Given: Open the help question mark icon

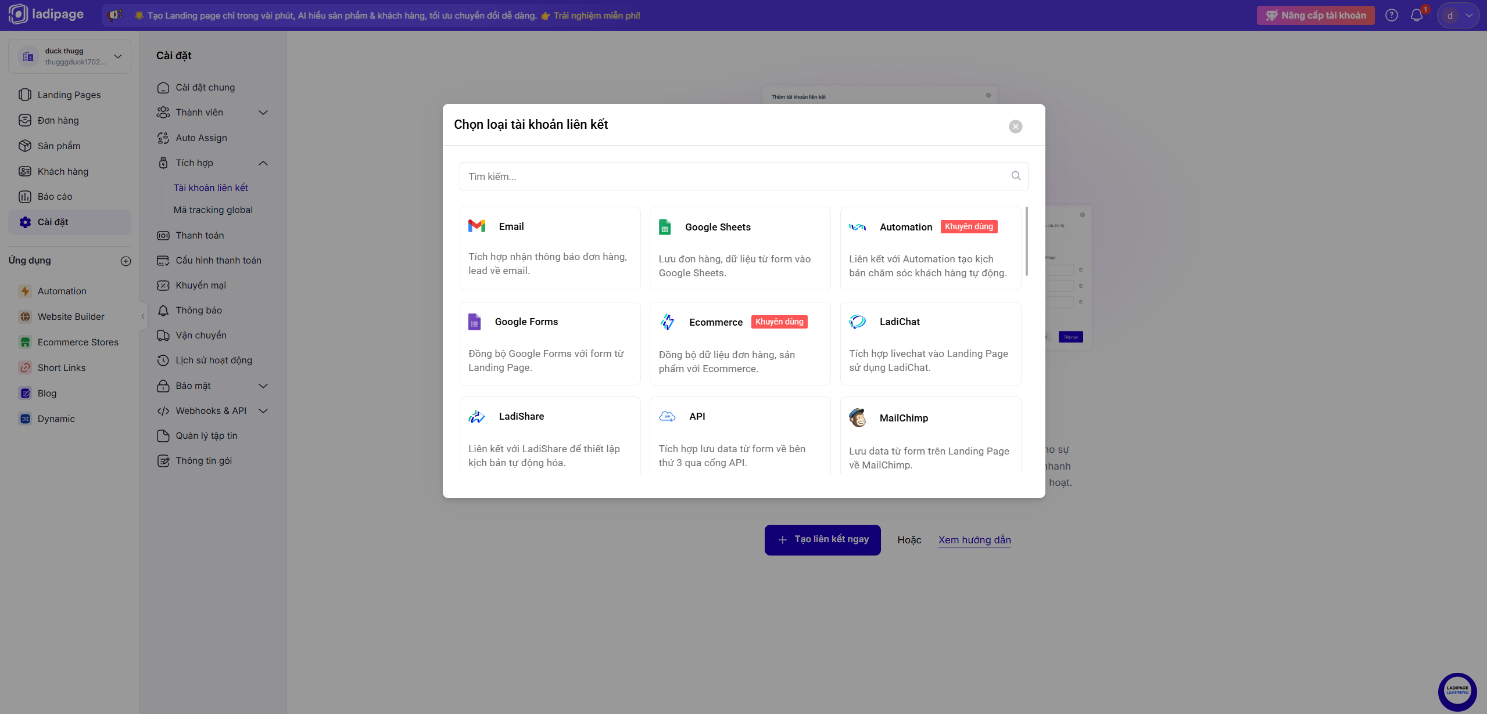Looking at the screenshot, I should [x=1391, y=16].
